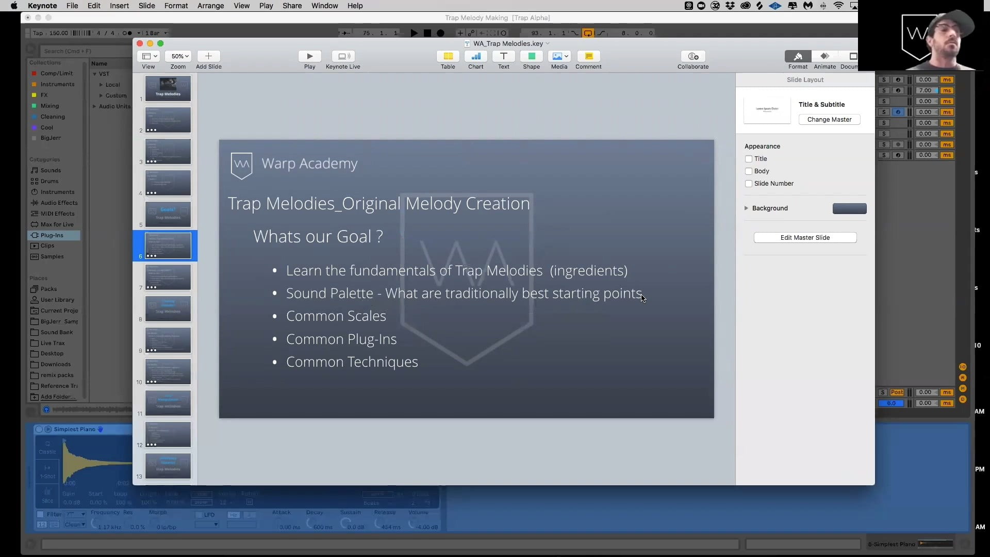Open the View dropdown
Image resolution: width=990 pixels, height=557 pixels.
point(148,56)
